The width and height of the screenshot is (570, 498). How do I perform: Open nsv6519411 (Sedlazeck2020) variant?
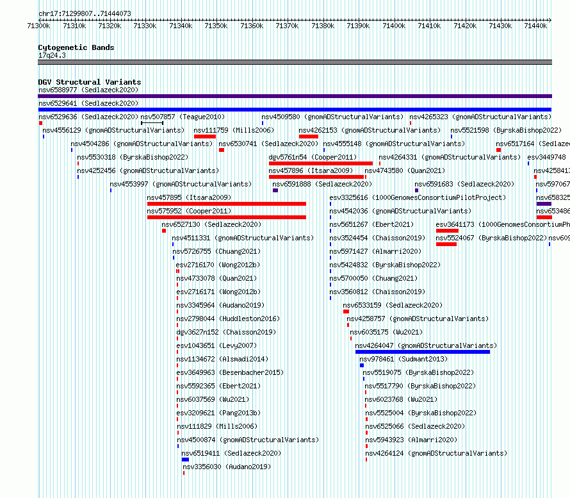(x=232, y=453)
